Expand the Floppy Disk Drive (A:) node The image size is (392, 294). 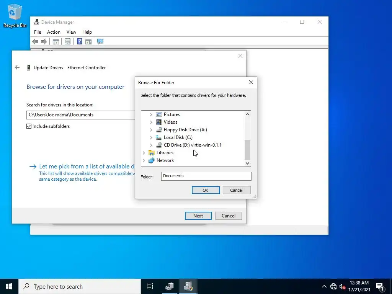(151, 130)
